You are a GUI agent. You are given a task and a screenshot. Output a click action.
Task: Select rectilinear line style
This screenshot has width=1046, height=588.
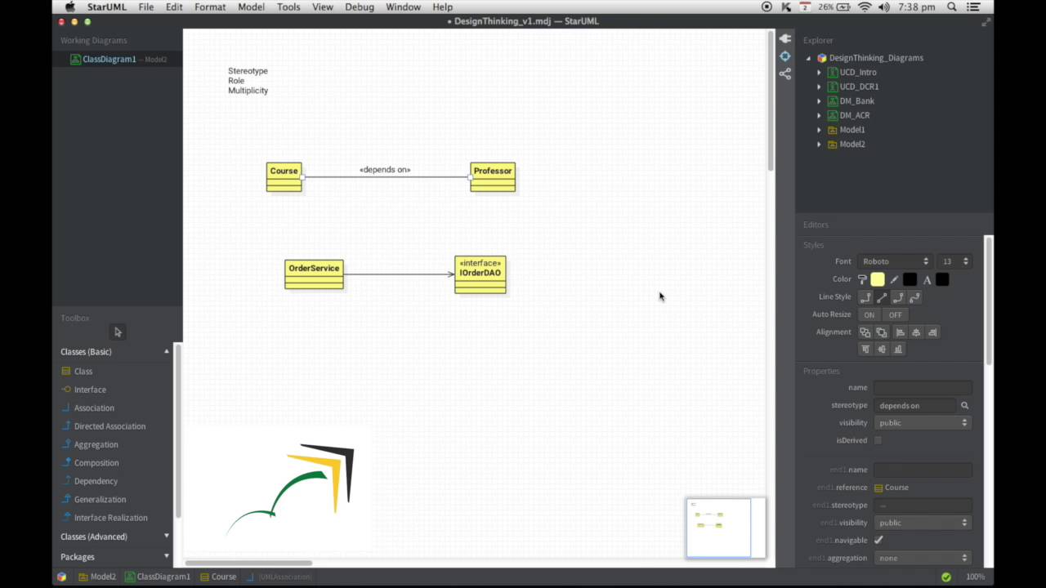pos(865,297)
